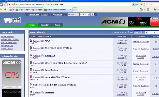Toggle the mark-read checkbox for Malaysia thread
The width and height of the screenshot is (159, 97).
[42, 55]
